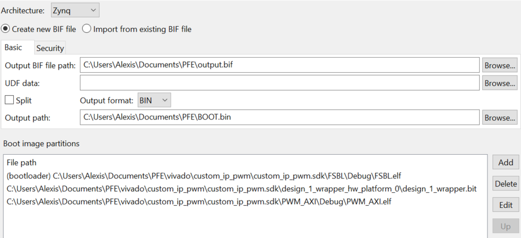Click the Edit partition button

(505, 205)
